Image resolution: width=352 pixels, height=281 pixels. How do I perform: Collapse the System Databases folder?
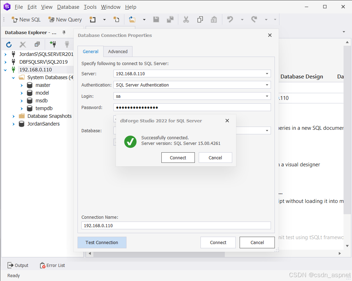[13, 78]
